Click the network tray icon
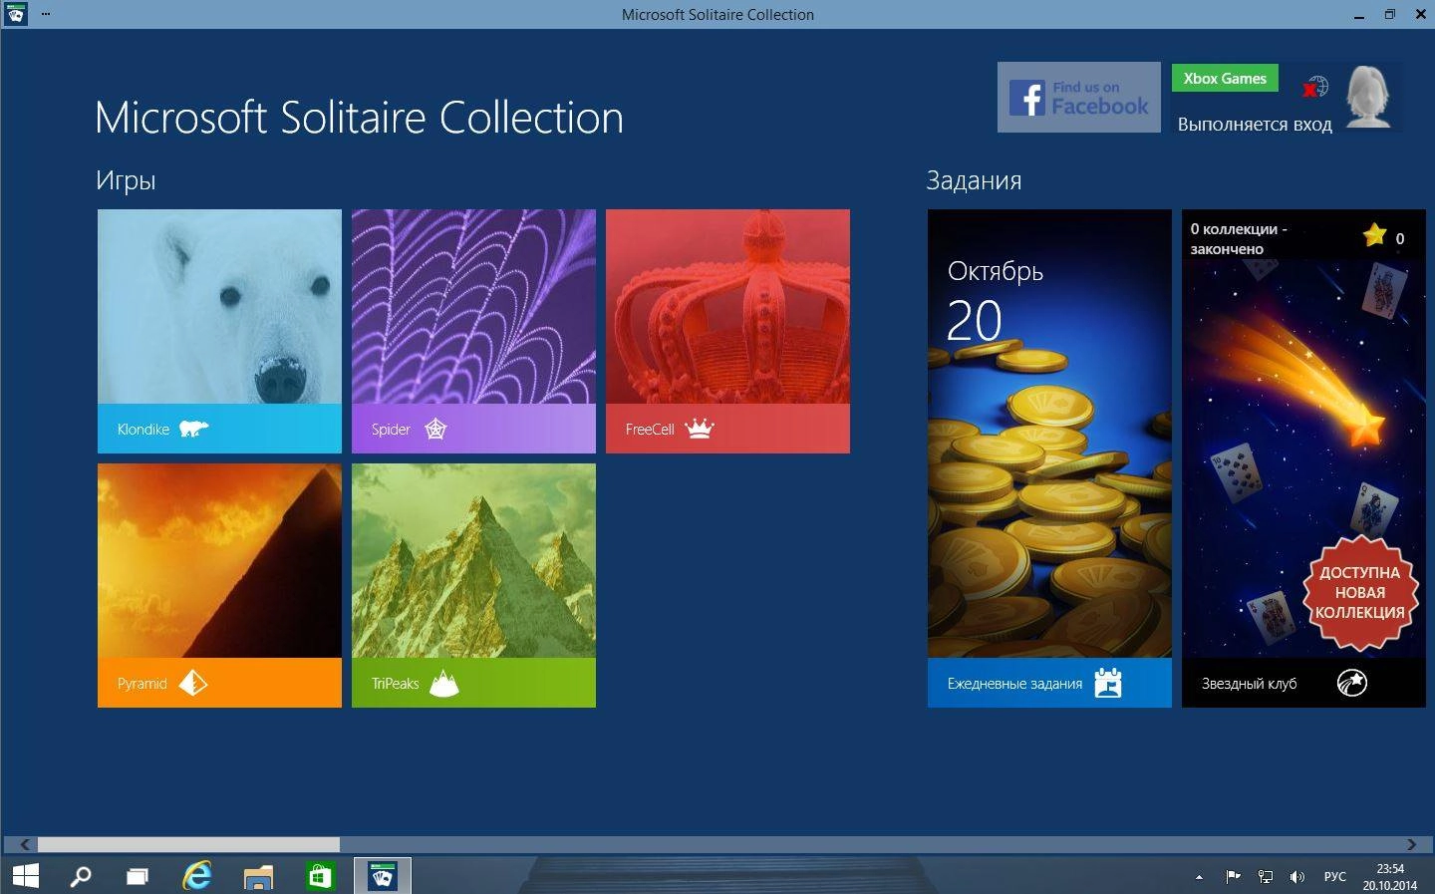Viewport: 1435px width, 894px height. click(1265, 877)
